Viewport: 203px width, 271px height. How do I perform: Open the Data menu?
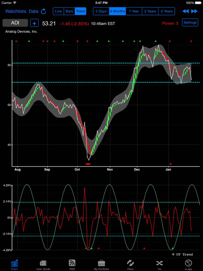click(x=33, y=11)
